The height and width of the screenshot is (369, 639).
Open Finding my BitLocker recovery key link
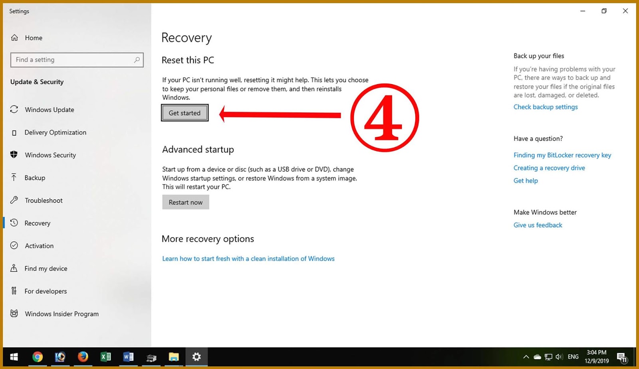(562, 155)
